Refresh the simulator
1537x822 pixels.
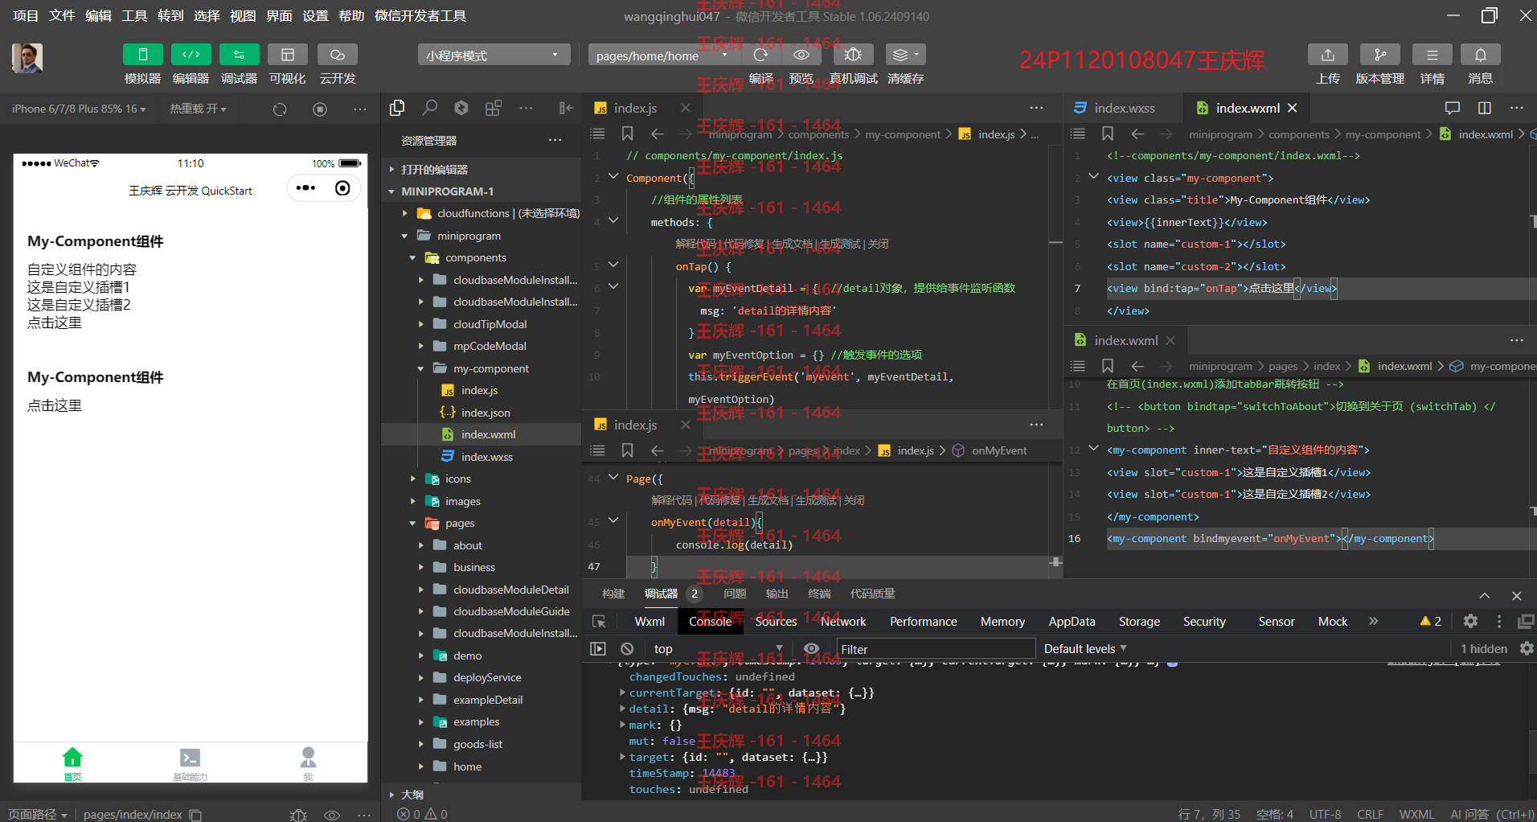[x=280, y=109]
